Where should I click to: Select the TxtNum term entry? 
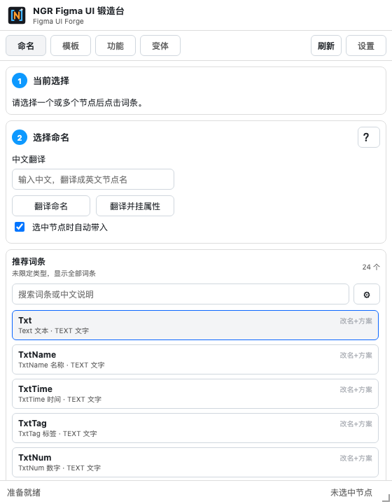(x=195, y=462)
